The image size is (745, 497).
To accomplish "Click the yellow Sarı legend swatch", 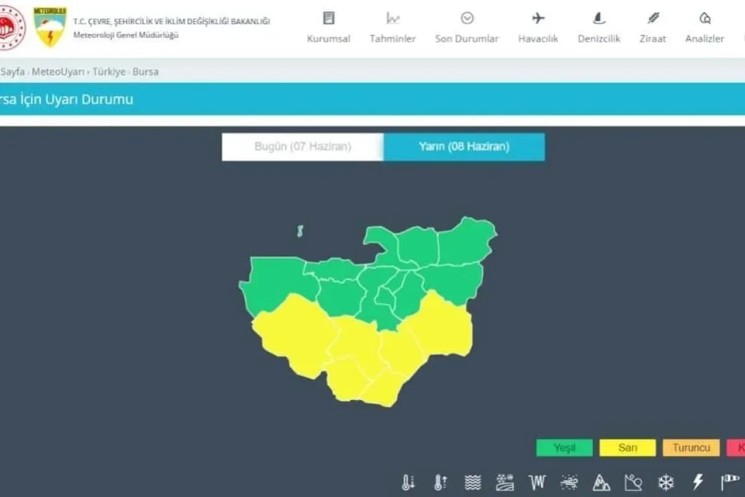I will tap(628, 448).
